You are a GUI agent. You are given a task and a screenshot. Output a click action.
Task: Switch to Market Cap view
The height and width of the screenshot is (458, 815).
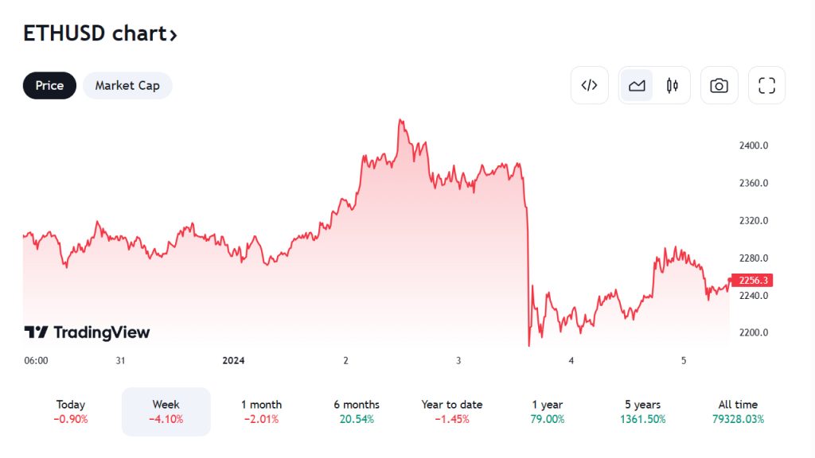(127, 86)
